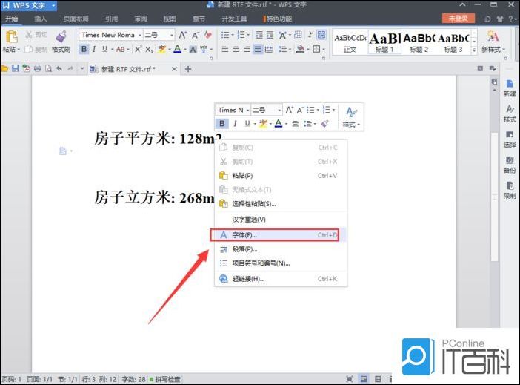The width and height of the screenshot is (520, 385).
Task: Open mini toolbar Times N font dropdown
Action: click(x=247, y=110)
